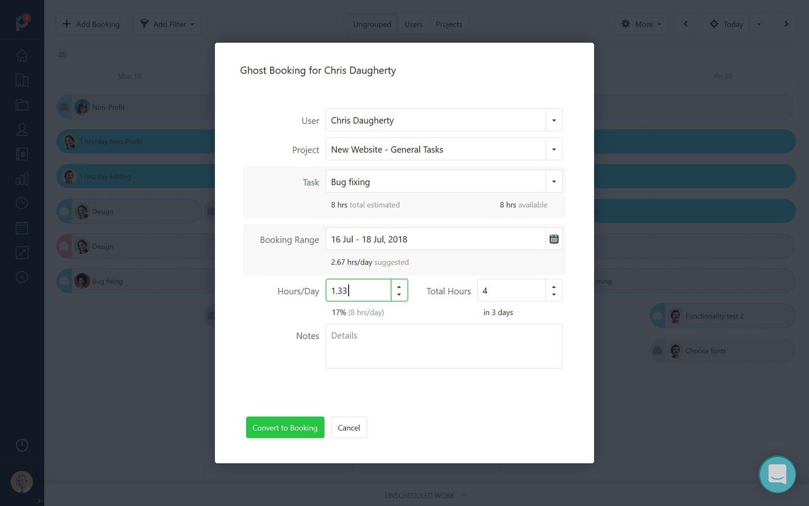The height and width of the screenshot is (506, 809).
Task: Select the Scheduler calendar icon in sidebar
Action: tap(22, 227)
